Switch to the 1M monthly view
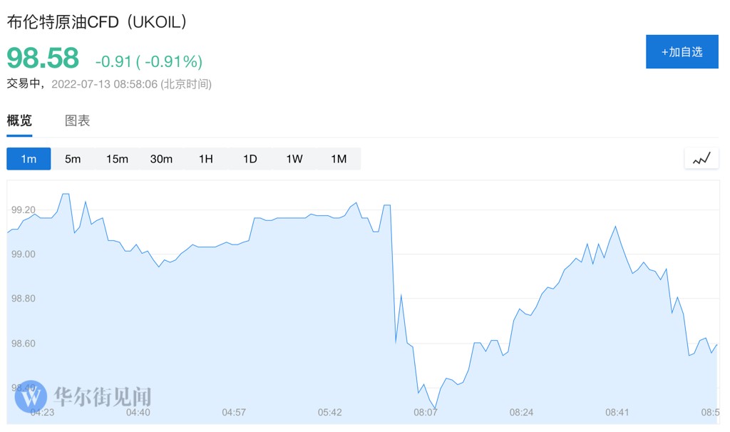The image size is (730, 432). [x=339, y=159]
